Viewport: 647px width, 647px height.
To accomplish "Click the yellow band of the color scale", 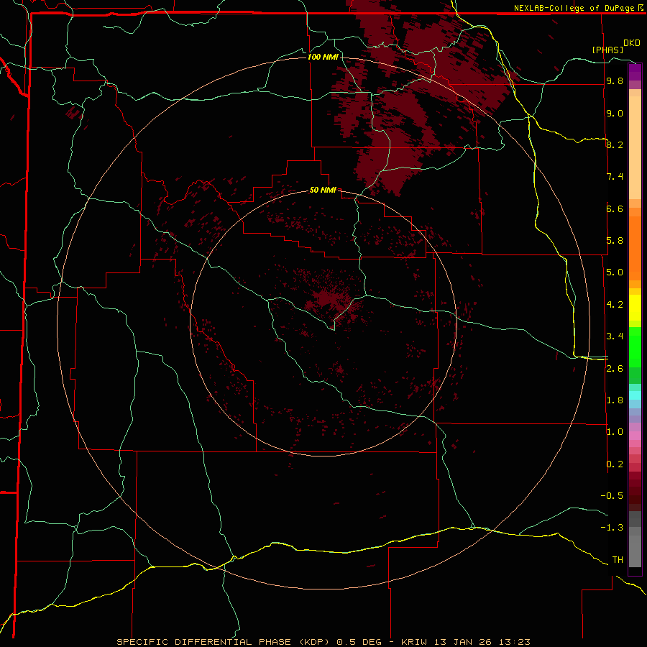I will click(635, 308).
